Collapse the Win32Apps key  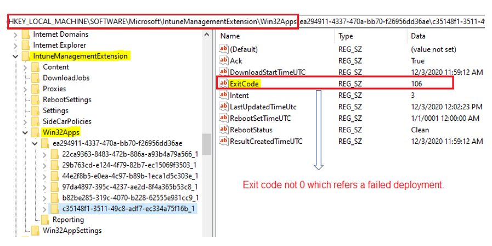click(25, 132)
